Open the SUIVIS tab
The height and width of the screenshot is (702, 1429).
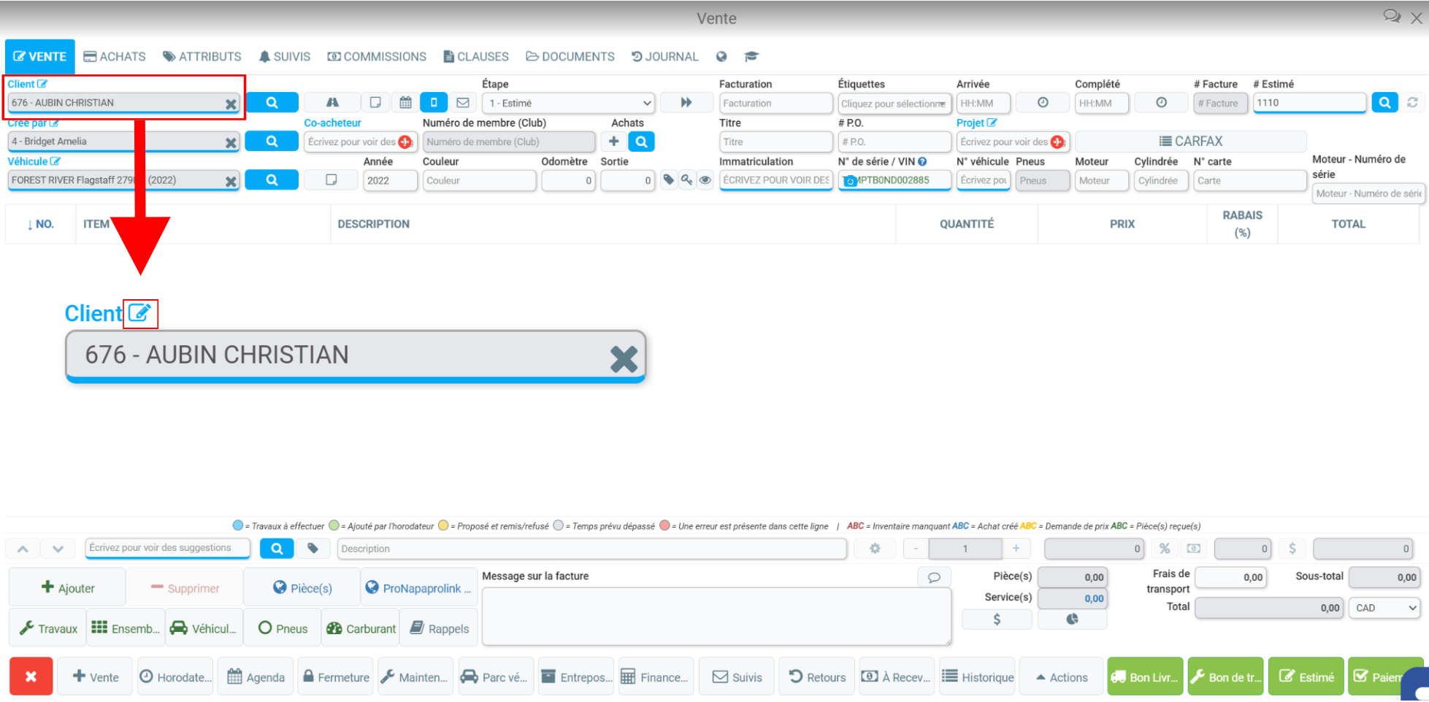285,56
